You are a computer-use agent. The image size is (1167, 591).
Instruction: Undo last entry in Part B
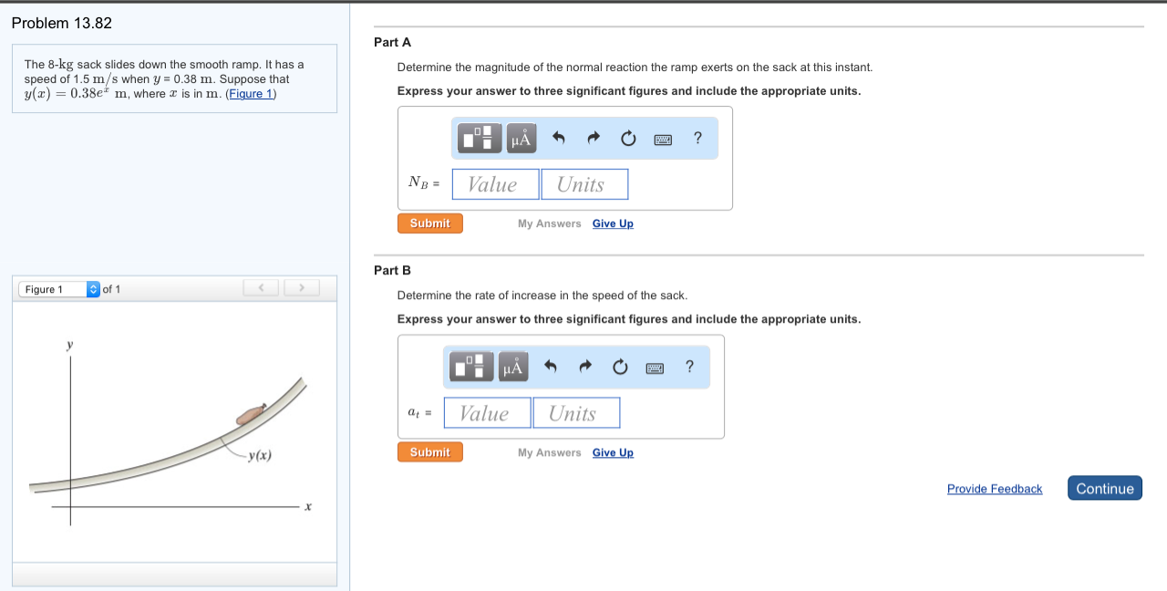click(551, 367)
